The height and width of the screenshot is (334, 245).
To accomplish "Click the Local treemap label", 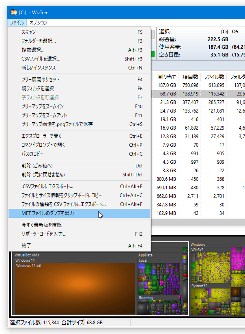I will pos(143,260).
